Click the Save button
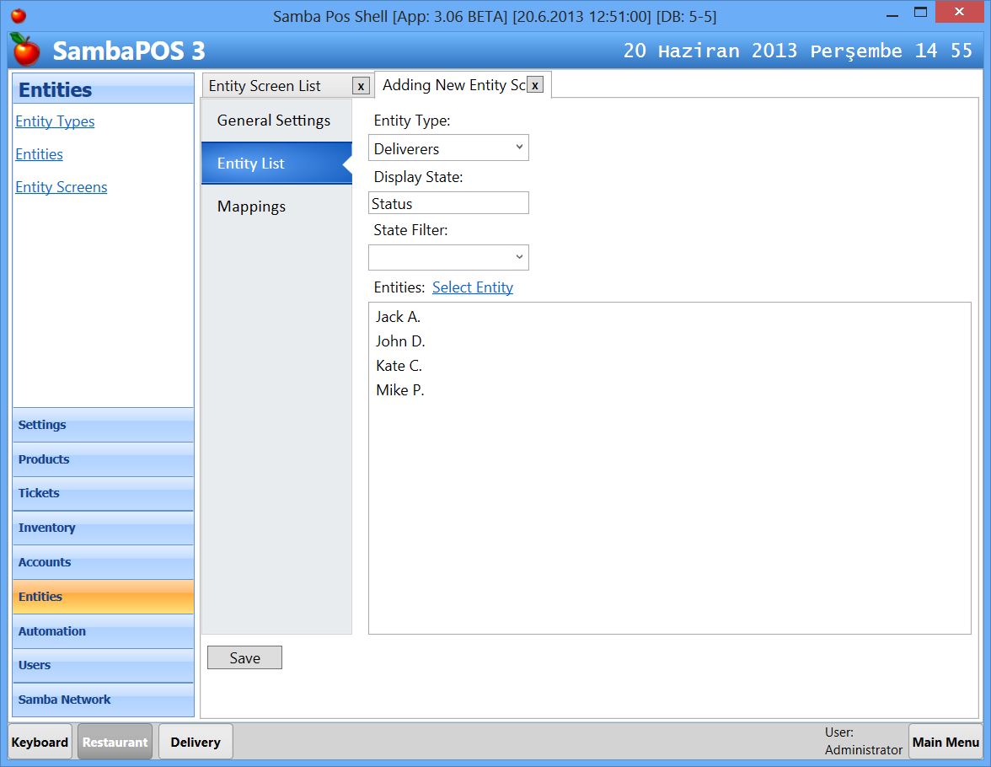Viewport: 991px width, 767px height. (244, 657)
